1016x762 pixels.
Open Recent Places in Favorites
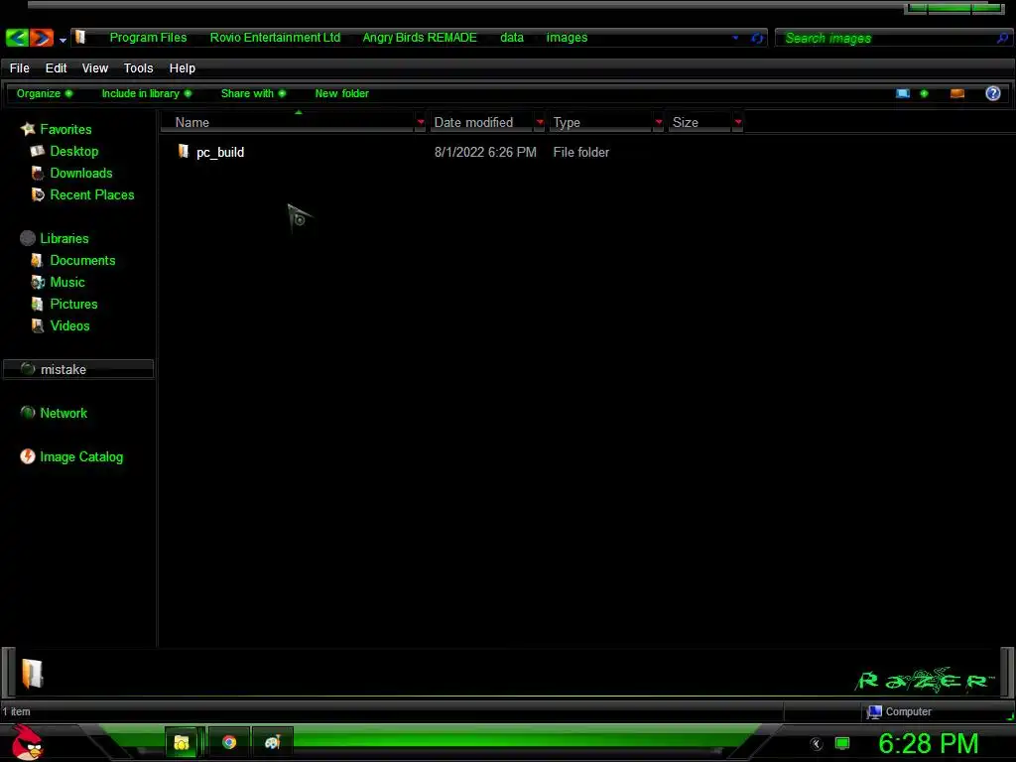[92, 195]
